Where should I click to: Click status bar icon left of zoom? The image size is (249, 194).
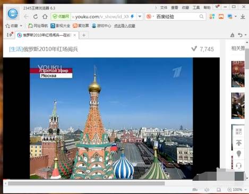click(x=219, y=190)
